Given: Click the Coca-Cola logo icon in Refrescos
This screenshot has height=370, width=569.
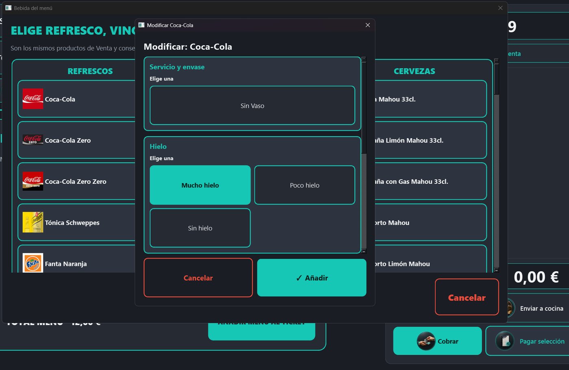Looking at the screenshot, I should [33, 99].
